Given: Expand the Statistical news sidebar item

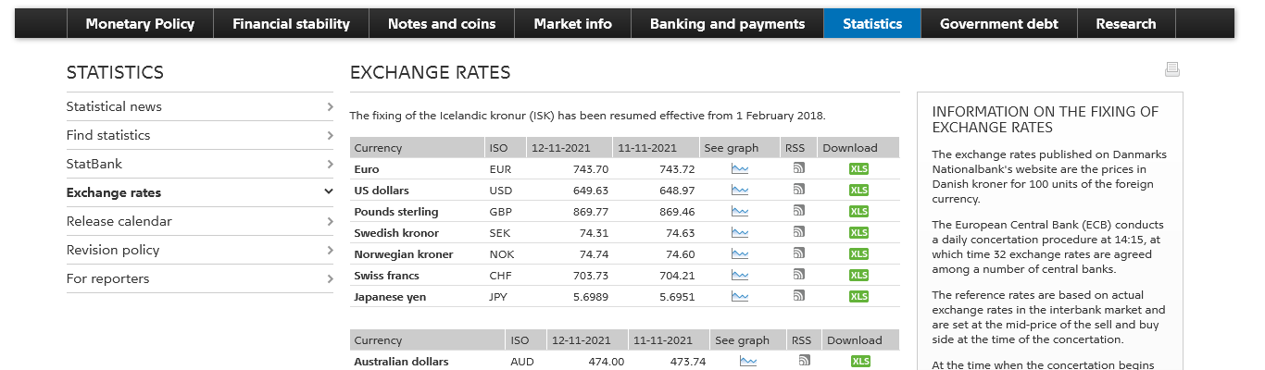Looking at the screenshot, I should [x=330, y=107].
